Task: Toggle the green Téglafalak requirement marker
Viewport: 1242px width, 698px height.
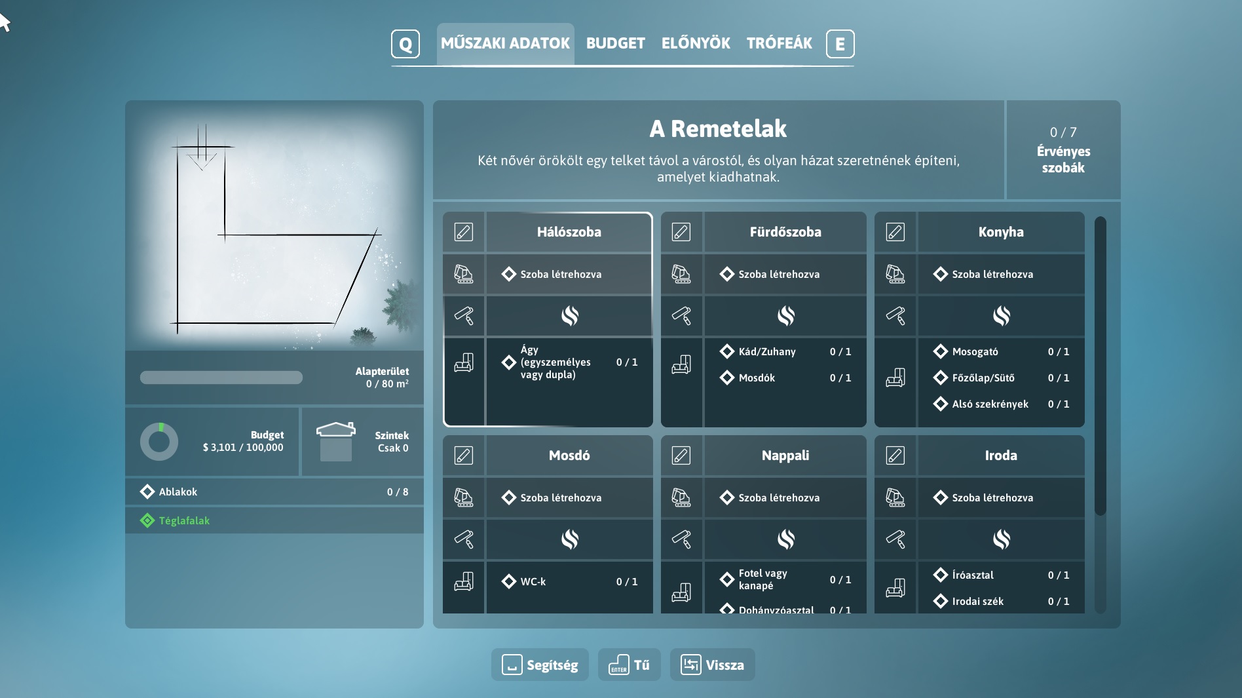Action: pos(147,520)
